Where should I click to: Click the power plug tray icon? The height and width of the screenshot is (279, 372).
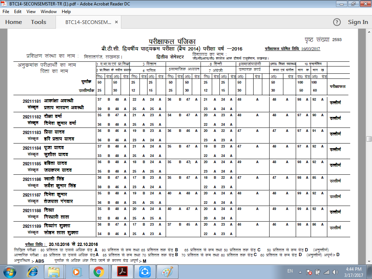318,272
